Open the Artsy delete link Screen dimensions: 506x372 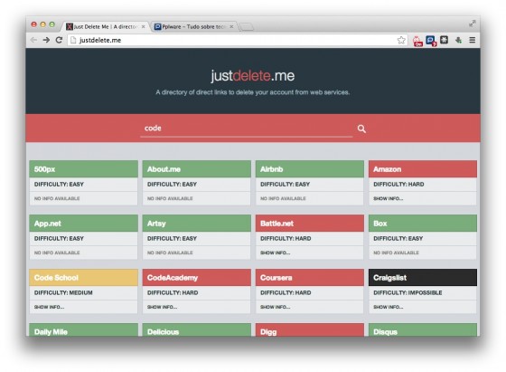click(x=197, y=224)
